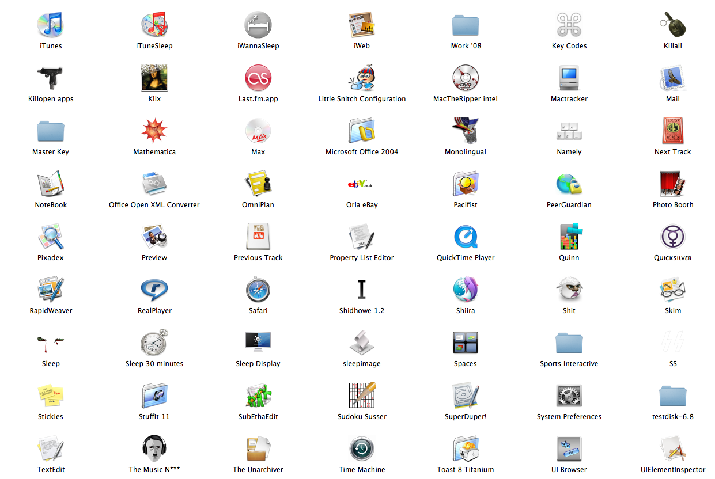Launch Mail from its stamp icon
This screenshot has width=715, height=479.
pos(673,77)
